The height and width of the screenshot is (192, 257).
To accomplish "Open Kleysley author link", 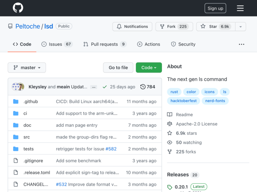I will 37,87.
